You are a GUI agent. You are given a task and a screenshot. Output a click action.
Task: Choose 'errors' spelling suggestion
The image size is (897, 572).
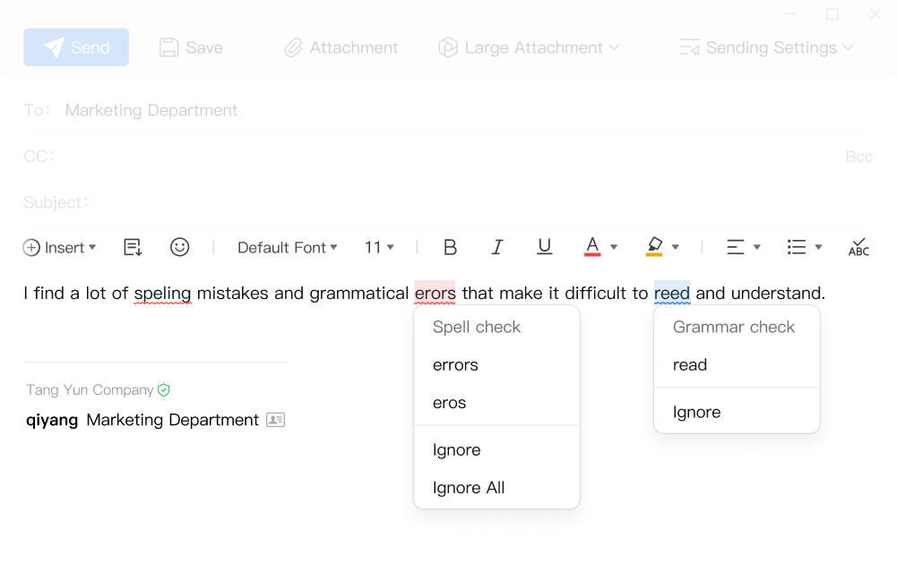coord(455,365)
